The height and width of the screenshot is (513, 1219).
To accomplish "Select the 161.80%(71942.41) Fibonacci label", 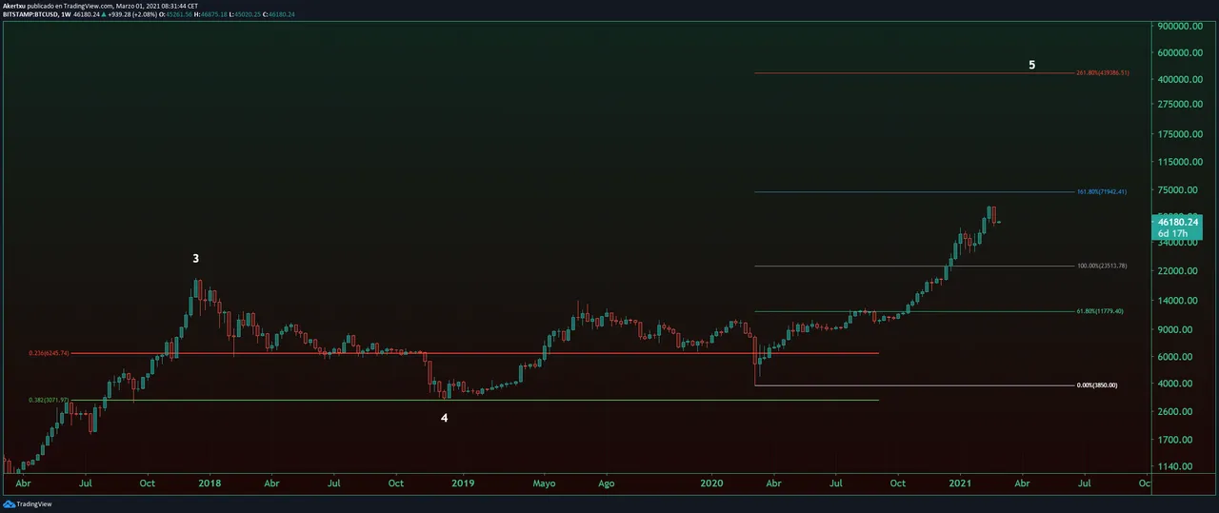I will pyautogui.click(x=1102, y=192).
